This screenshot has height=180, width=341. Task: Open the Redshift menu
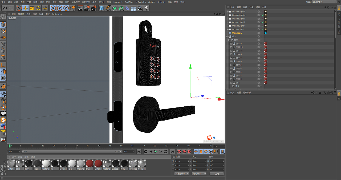coord(161,2)
